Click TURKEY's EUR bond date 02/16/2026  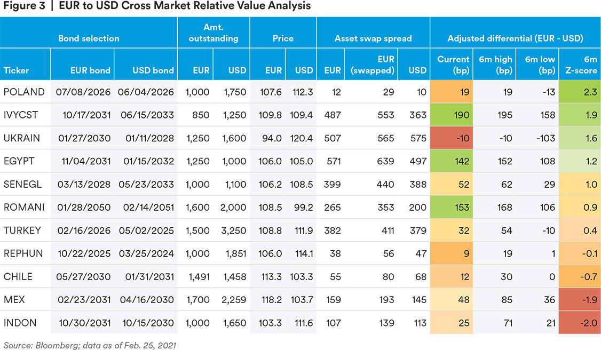[x=83, y=230]
